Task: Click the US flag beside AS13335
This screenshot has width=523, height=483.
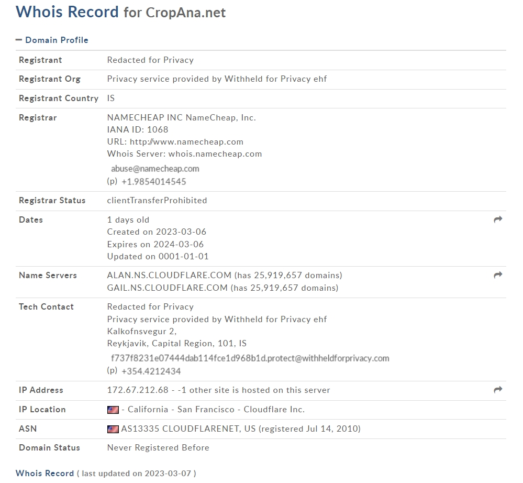Action: [x=113, y=429]
